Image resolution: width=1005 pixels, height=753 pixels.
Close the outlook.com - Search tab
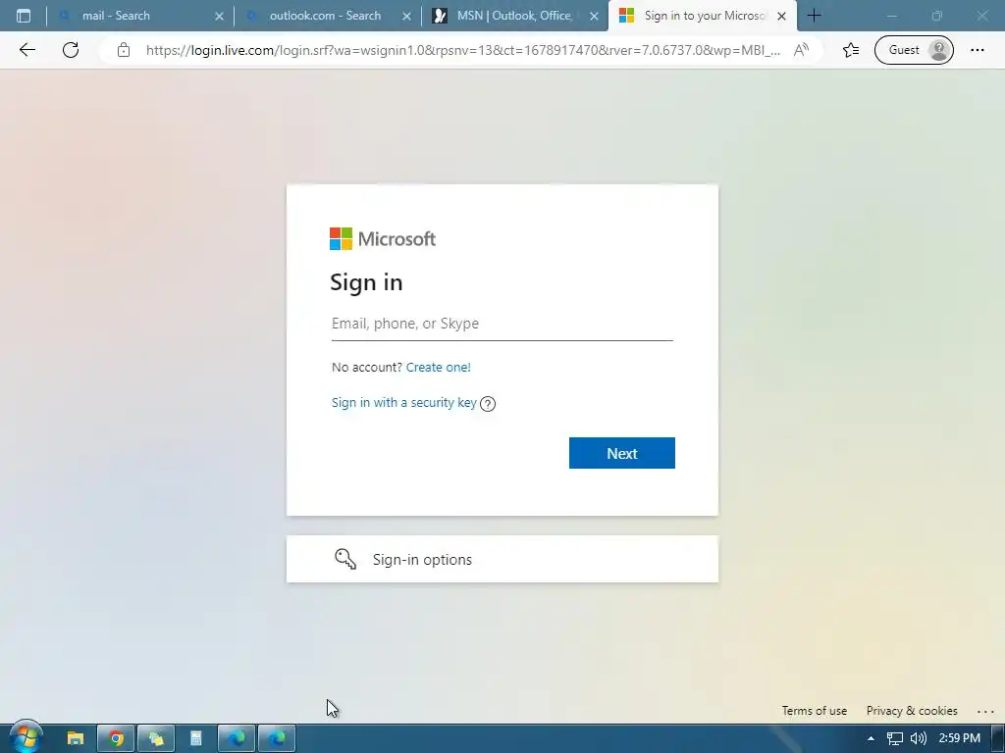[x=406, y=16]
